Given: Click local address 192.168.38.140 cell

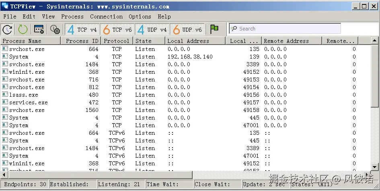Looking at the screenshot, I should (190, 57).
